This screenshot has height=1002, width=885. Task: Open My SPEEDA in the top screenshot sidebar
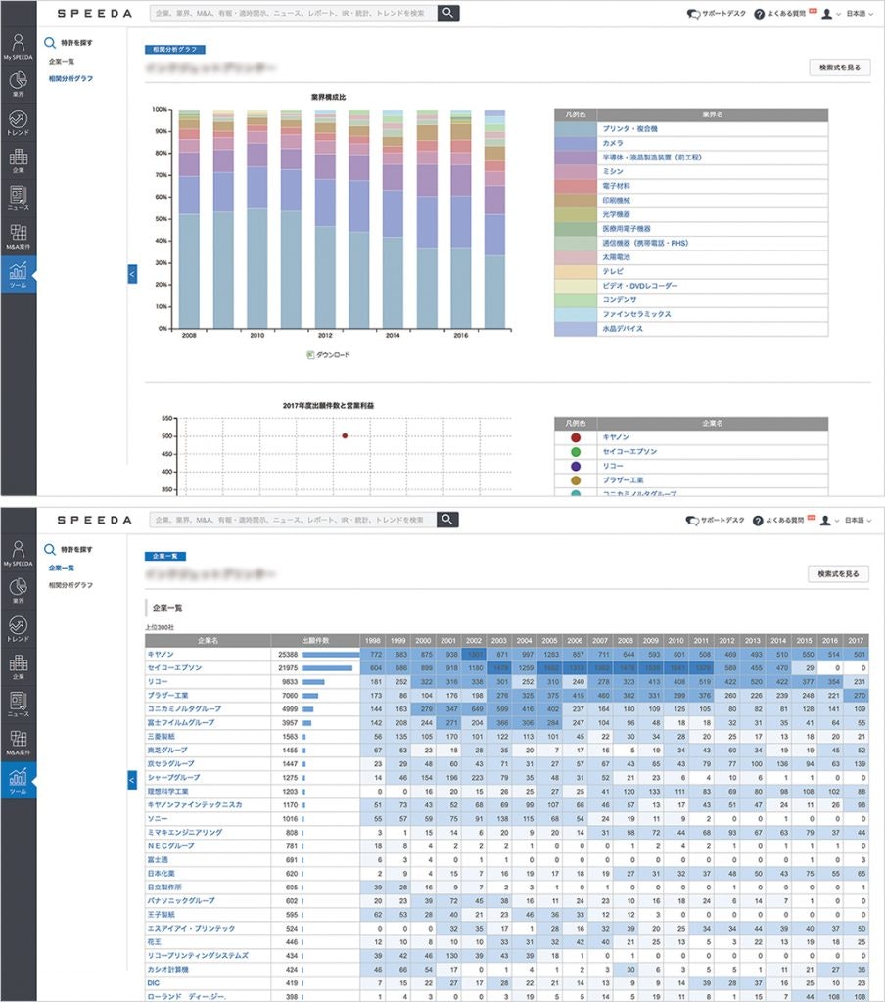18,47
